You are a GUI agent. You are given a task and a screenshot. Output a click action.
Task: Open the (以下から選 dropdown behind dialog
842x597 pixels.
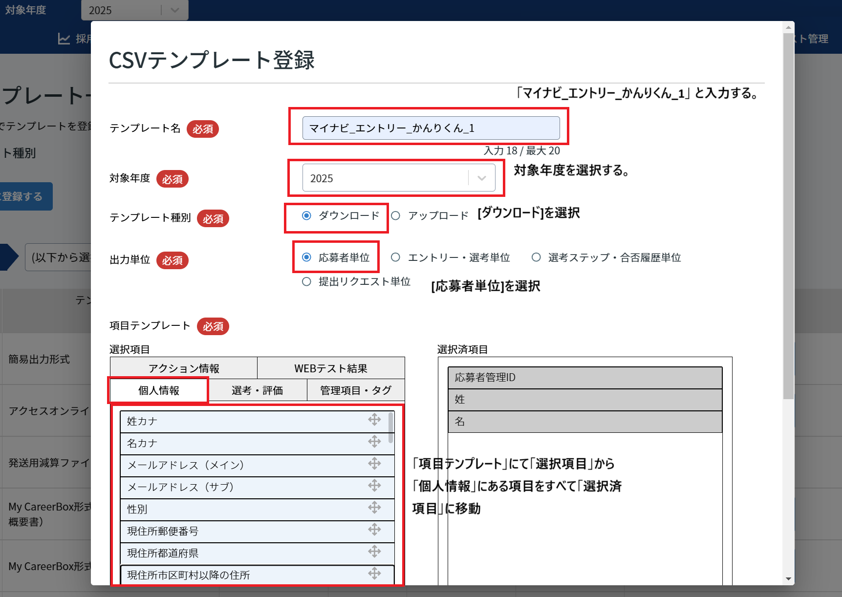tap(59, 257)
